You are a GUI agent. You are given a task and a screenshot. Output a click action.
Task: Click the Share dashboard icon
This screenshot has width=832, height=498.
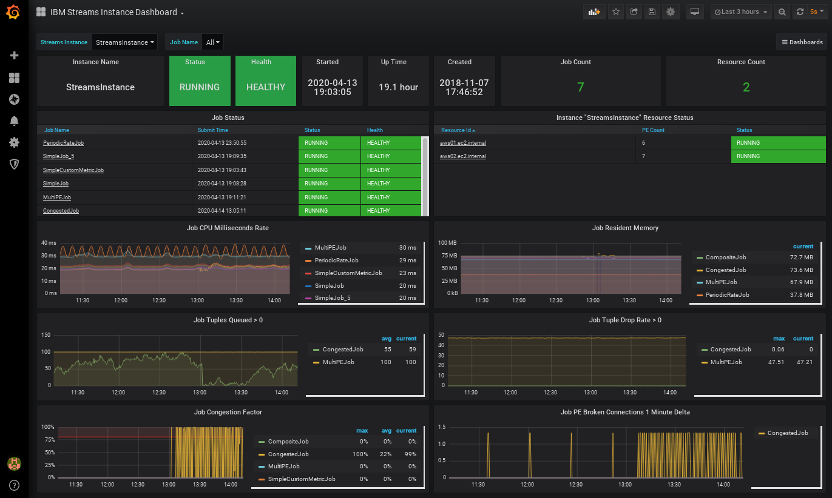[x=634, y=12]
